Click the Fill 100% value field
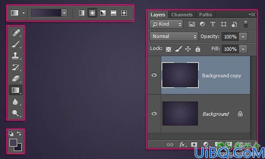This screenshot has width=265, height=159. click(x=230, y=49)
